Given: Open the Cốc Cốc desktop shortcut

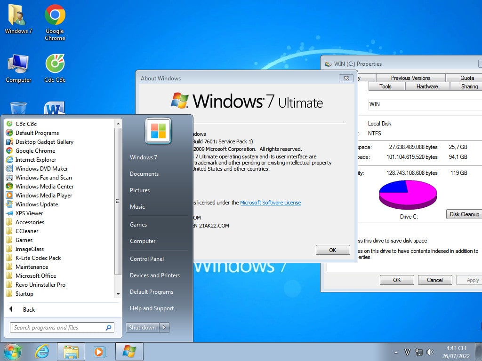Looking at the screenshot, I should click(x=55, y=68).
